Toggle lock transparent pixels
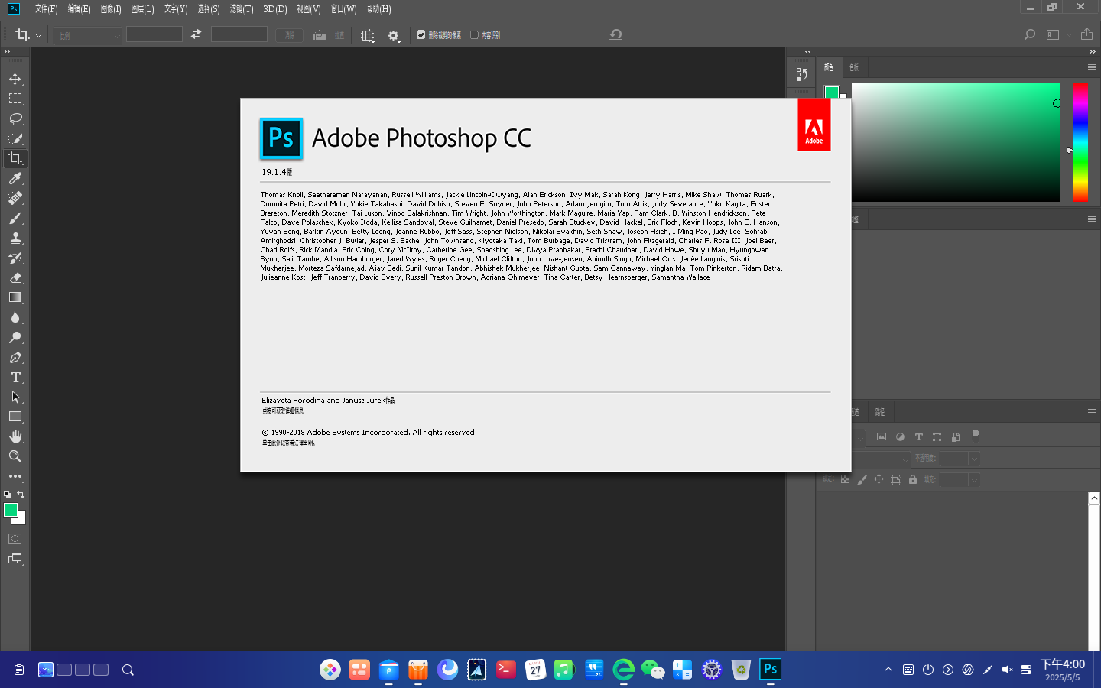 pos(845,479)
